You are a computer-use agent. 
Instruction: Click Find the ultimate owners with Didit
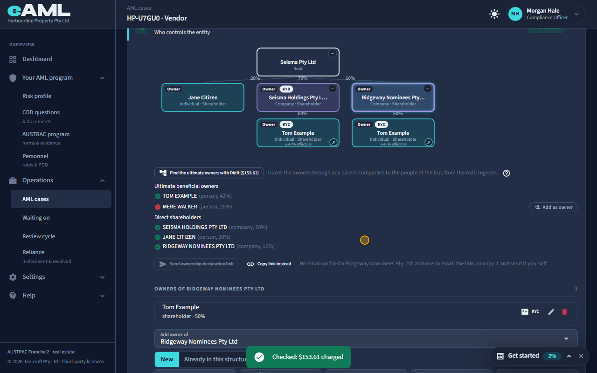point(209,173)
